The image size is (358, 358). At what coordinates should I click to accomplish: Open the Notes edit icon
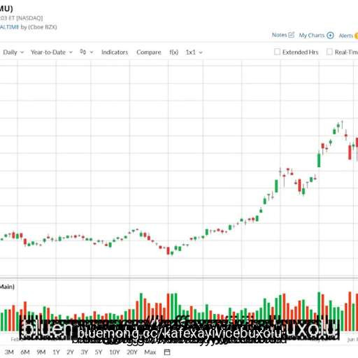[x=292, y=35]
